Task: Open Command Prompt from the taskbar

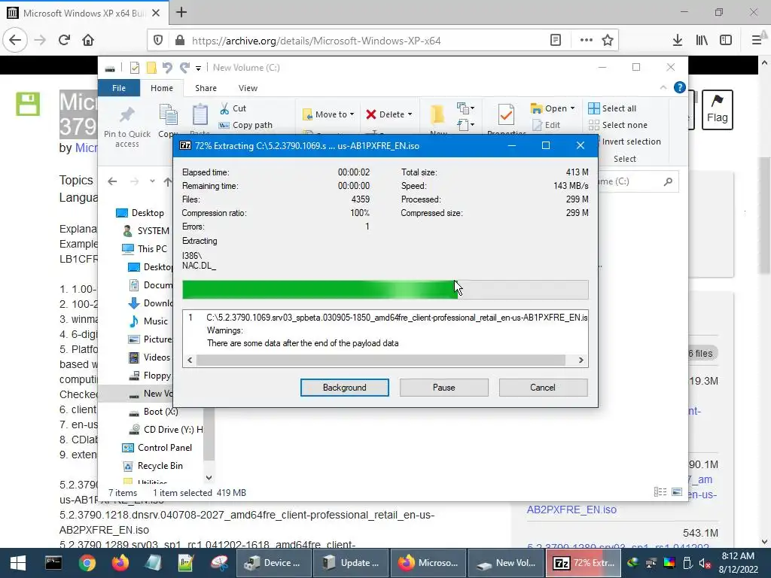Action: click(53, 563)
